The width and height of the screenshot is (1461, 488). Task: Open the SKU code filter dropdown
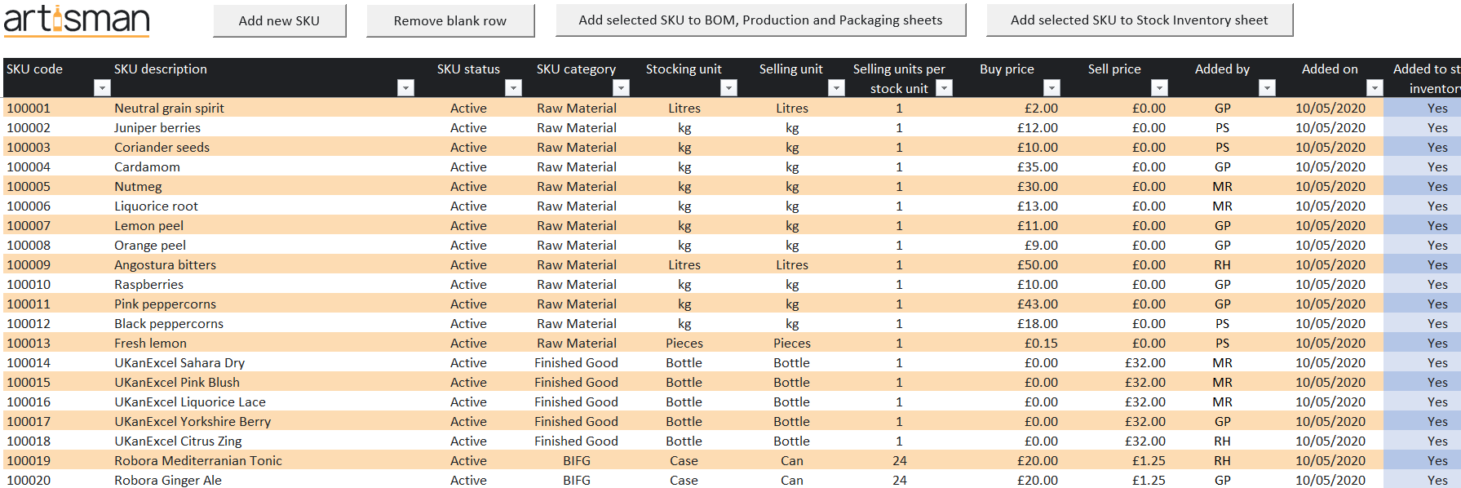(x=102, y=88)
